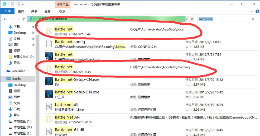The height and width of the screenshot is (136, 260).
Task: Select the battle.net.dll file icon
Action: point(49,107)
